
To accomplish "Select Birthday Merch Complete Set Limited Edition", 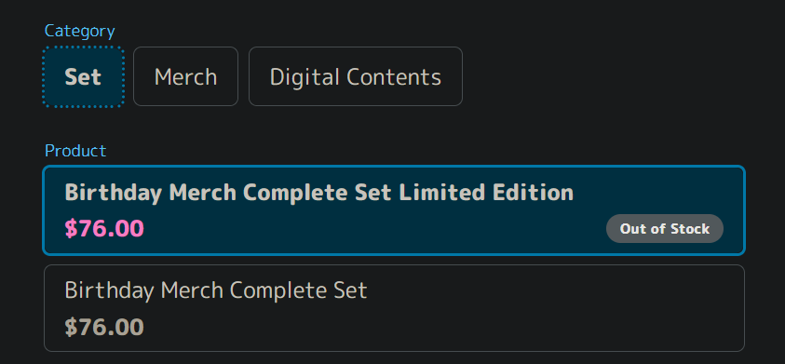I will (x=394, y=210).
